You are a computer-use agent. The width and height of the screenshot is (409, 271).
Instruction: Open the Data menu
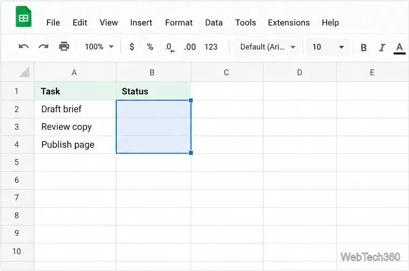tap(214, 23)
